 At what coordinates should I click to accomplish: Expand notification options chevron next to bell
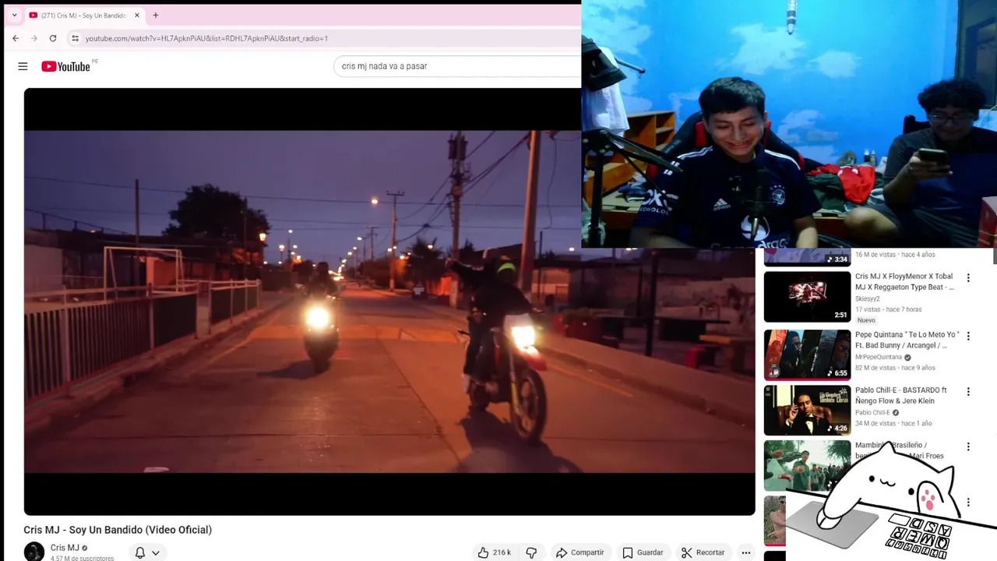[156, 552]
